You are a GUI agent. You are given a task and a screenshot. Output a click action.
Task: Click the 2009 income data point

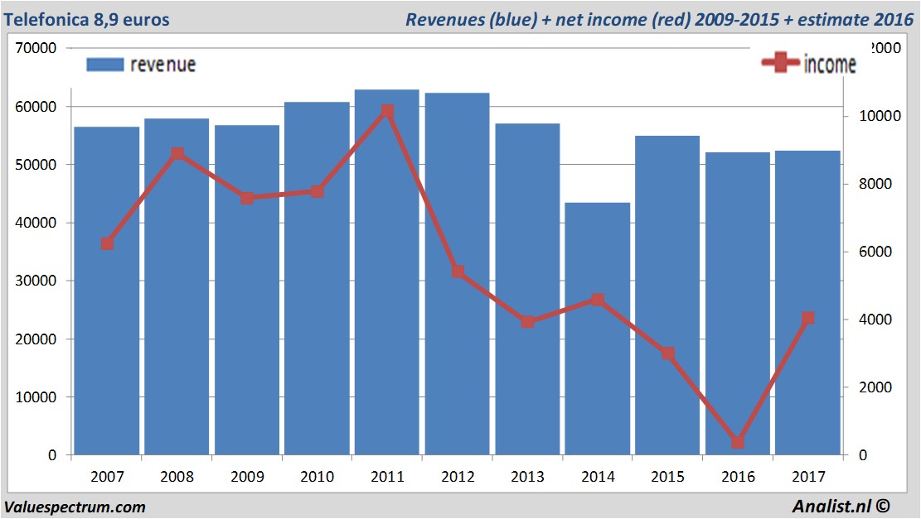point(247,198)
